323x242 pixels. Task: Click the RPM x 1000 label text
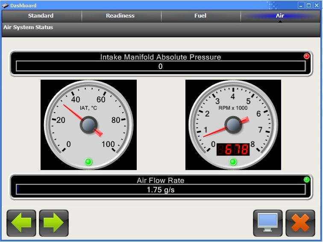coord(233,108)
